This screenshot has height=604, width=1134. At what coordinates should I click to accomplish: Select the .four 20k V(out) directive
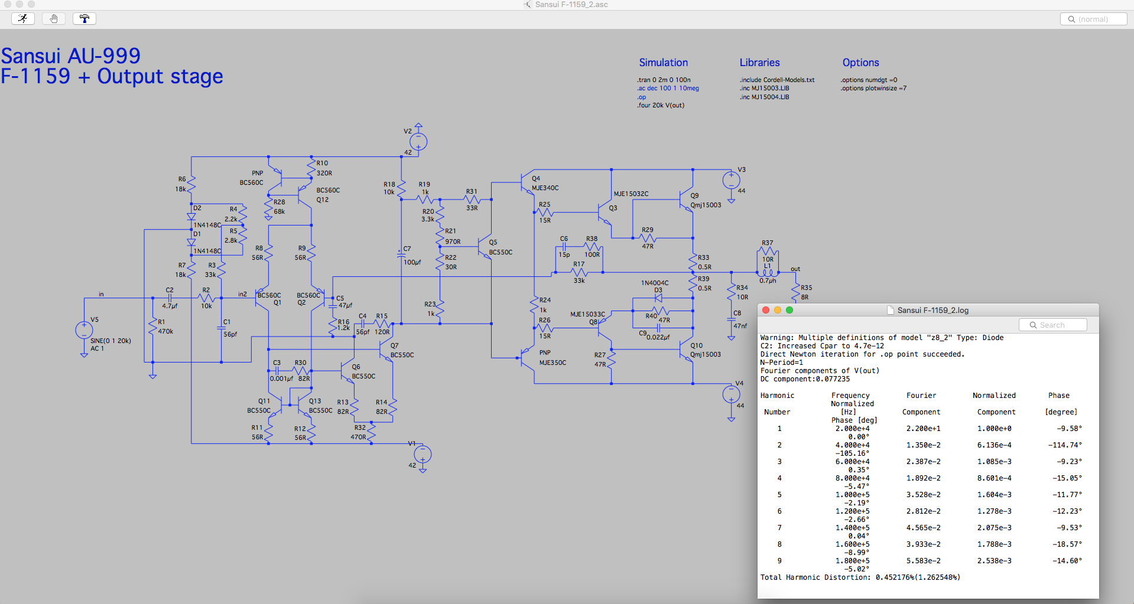(661, 105)
